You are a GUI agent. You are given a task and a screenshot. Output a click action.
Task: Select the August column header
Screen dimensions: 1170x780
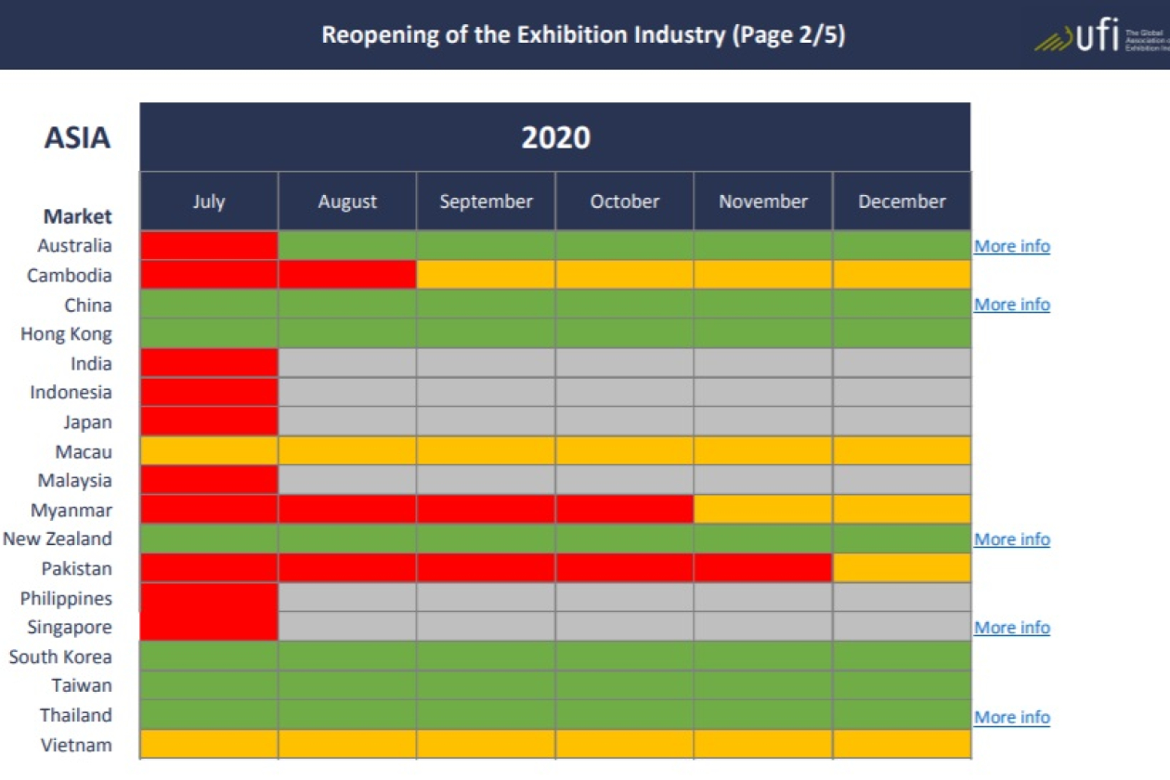click(x=347, y=201)
